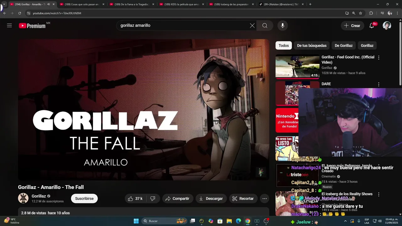402x226 pixels.
Task: Open the notifications bell
Action: [x=372, y=26]
